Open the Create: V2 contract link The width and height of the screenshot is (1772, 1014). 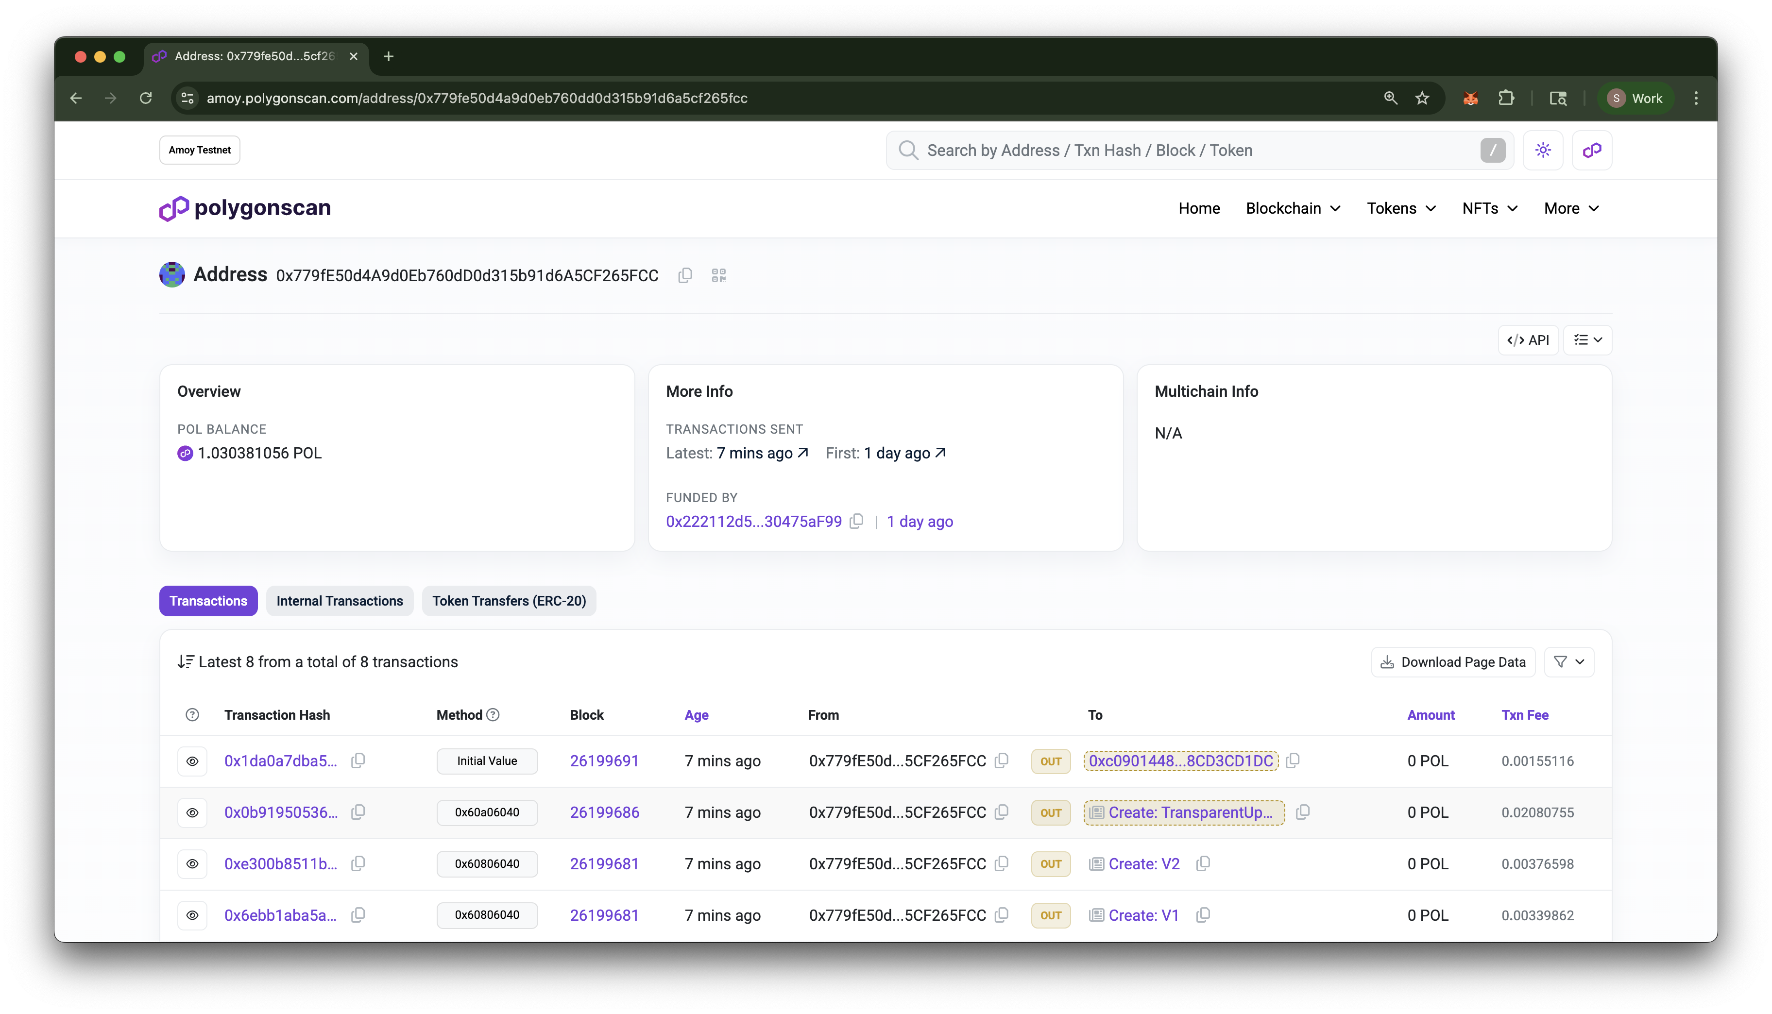1144,863
